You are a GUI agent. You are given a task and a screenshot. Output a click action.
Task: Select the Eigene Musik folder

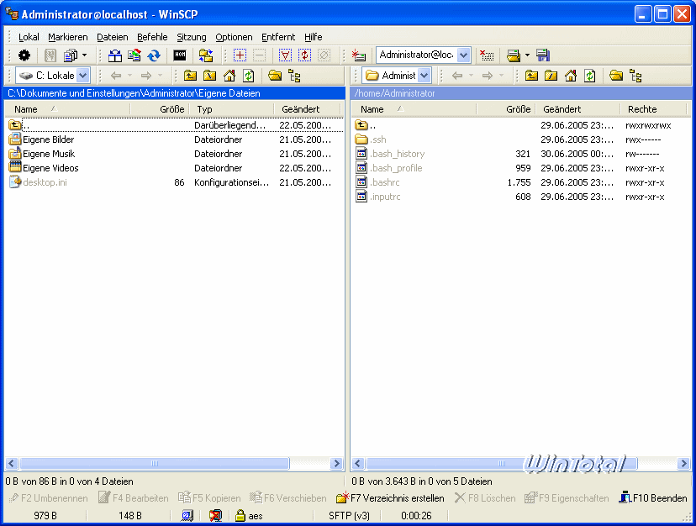[x=42, y=154]
